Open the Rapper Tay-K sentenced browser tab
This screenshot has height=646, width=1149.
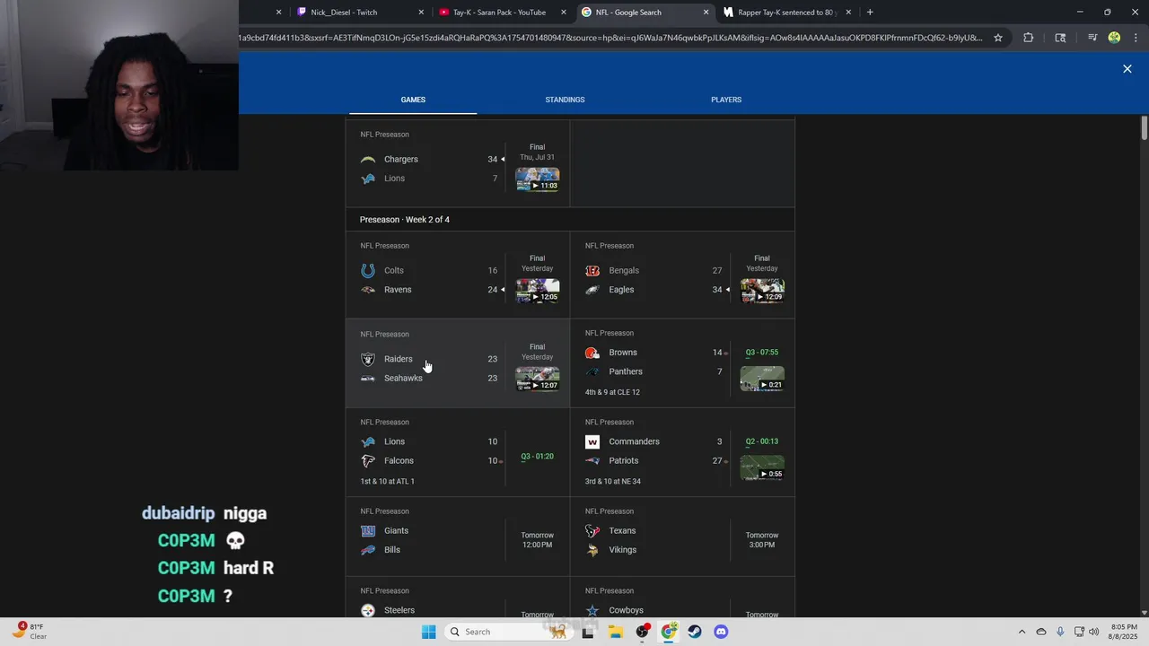(x=785, y=13)
